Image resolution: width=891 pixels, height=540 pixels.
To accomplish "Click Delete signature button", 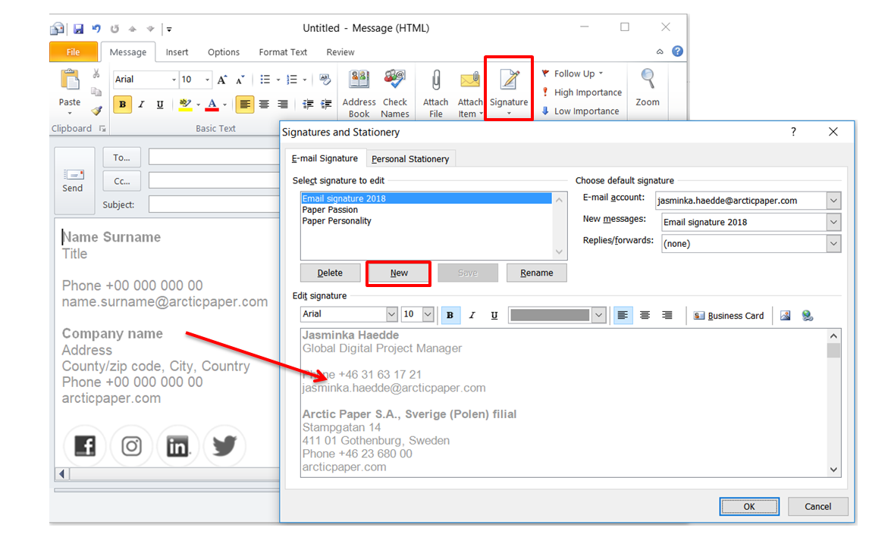I will click(x=330, y=273).
